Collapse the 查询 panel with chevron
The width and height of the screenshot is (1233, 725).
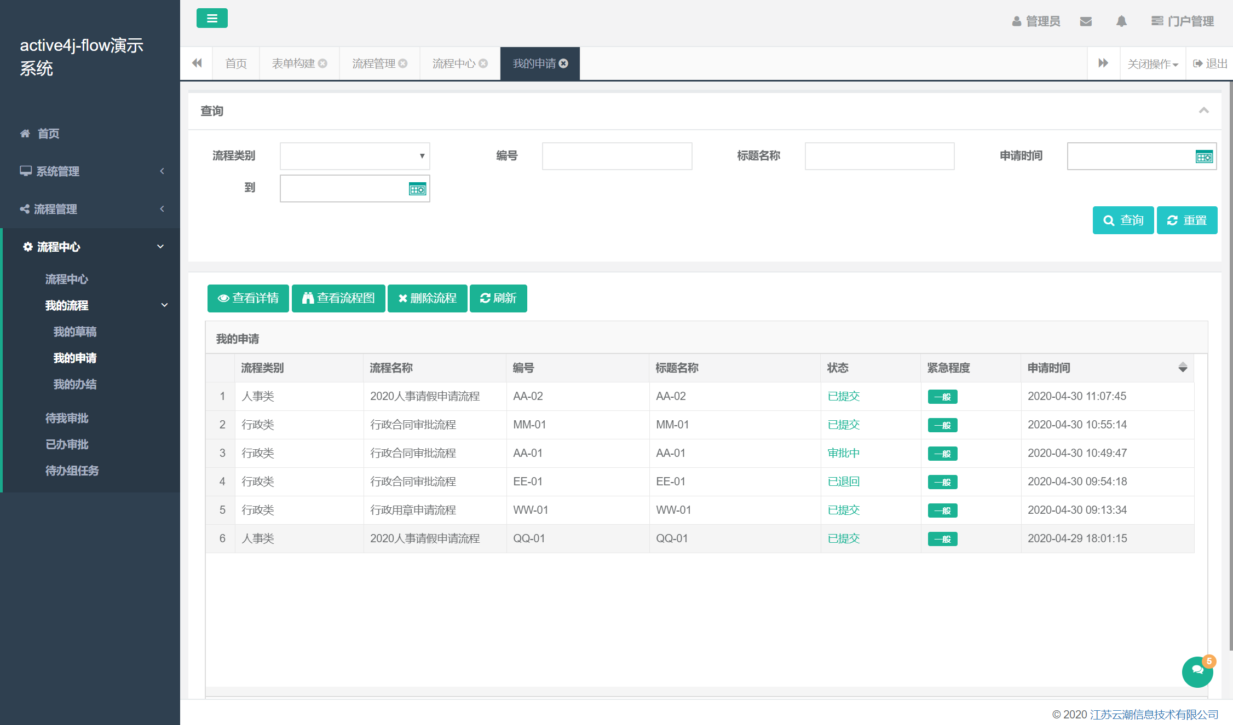point(1203,111)
